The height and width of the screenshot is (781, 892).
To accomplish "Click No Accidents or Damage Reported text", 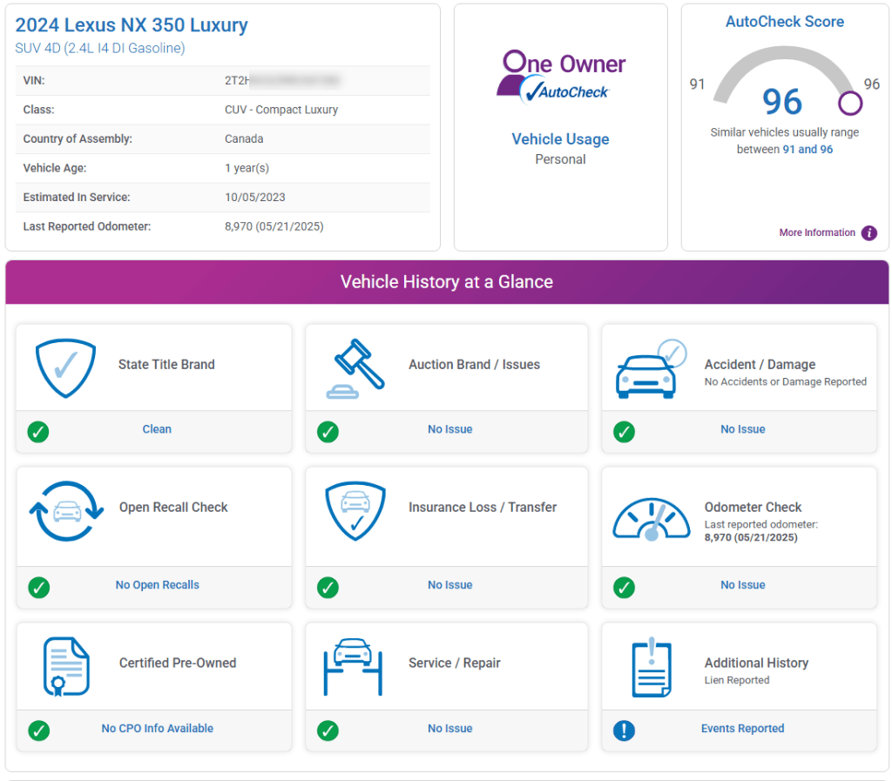I will tap(786, 382).
